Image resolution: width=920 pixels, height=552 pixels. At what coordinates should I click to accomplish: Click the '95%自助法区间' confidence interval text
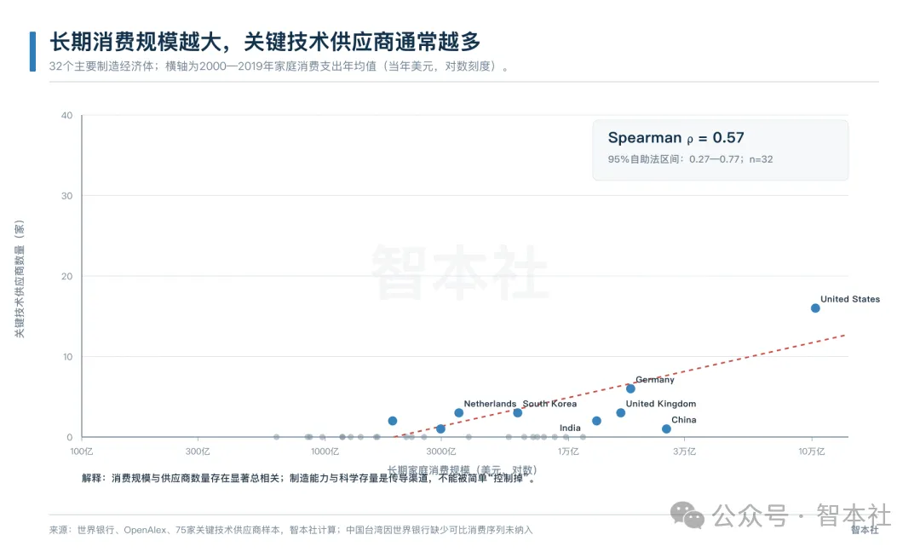[690, 159]
